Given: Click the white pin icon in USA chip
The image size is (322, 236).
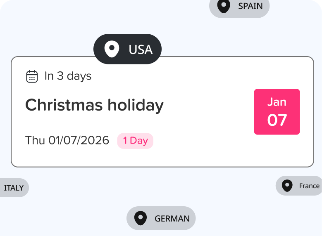Looking at the screenshot, I should (x=112, y=50).
